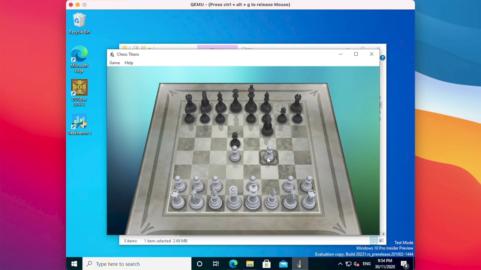Open Geekbench 5 desktop shortcut
This screenshot has height=270, width=481.
pos(79,124)
